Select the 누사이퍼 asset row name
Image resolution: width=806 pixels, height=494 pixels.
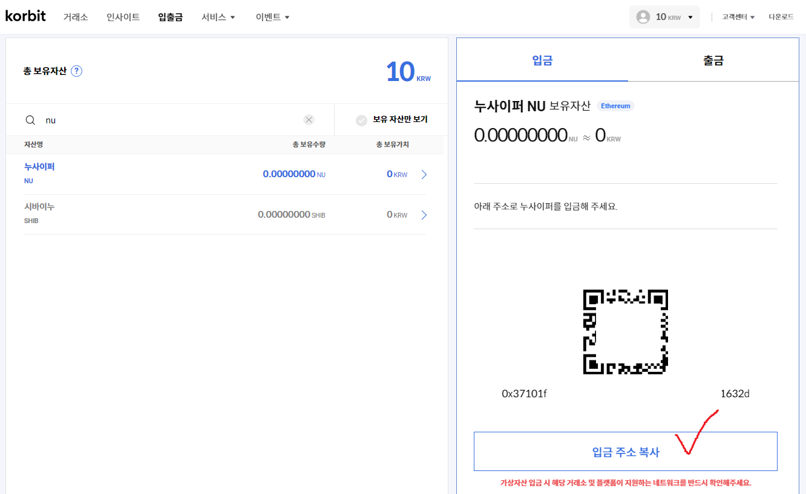coord(39,166)
